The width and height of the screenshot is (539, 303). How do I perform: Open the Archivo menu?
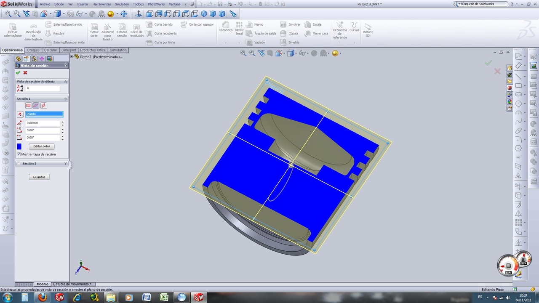pos(45,4)
